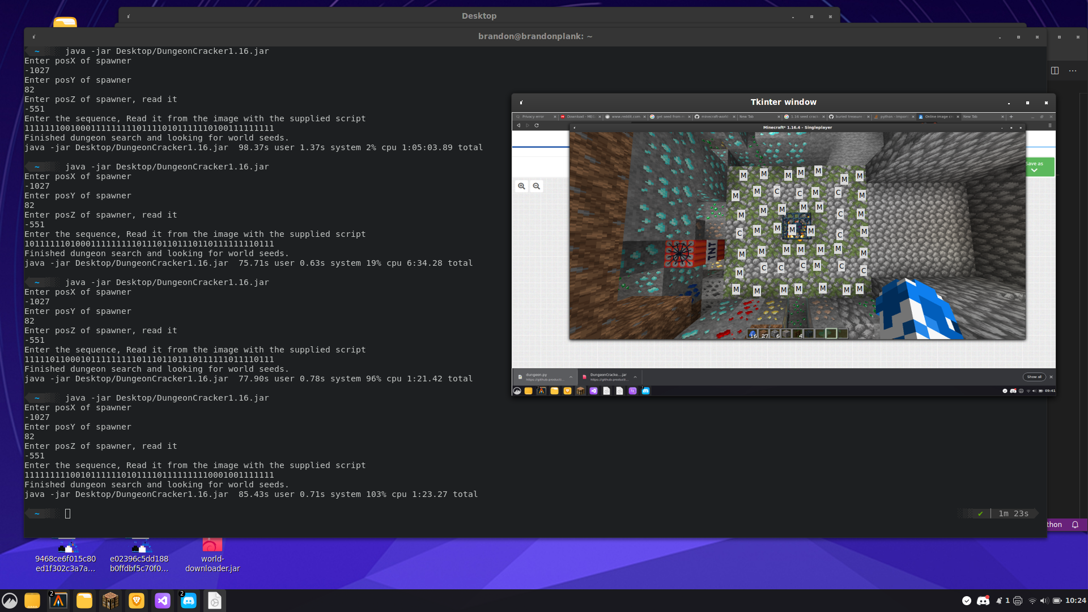Click the document-with-gear icon at the dock's end
The image size is (1088, 612).
(215, 601)
